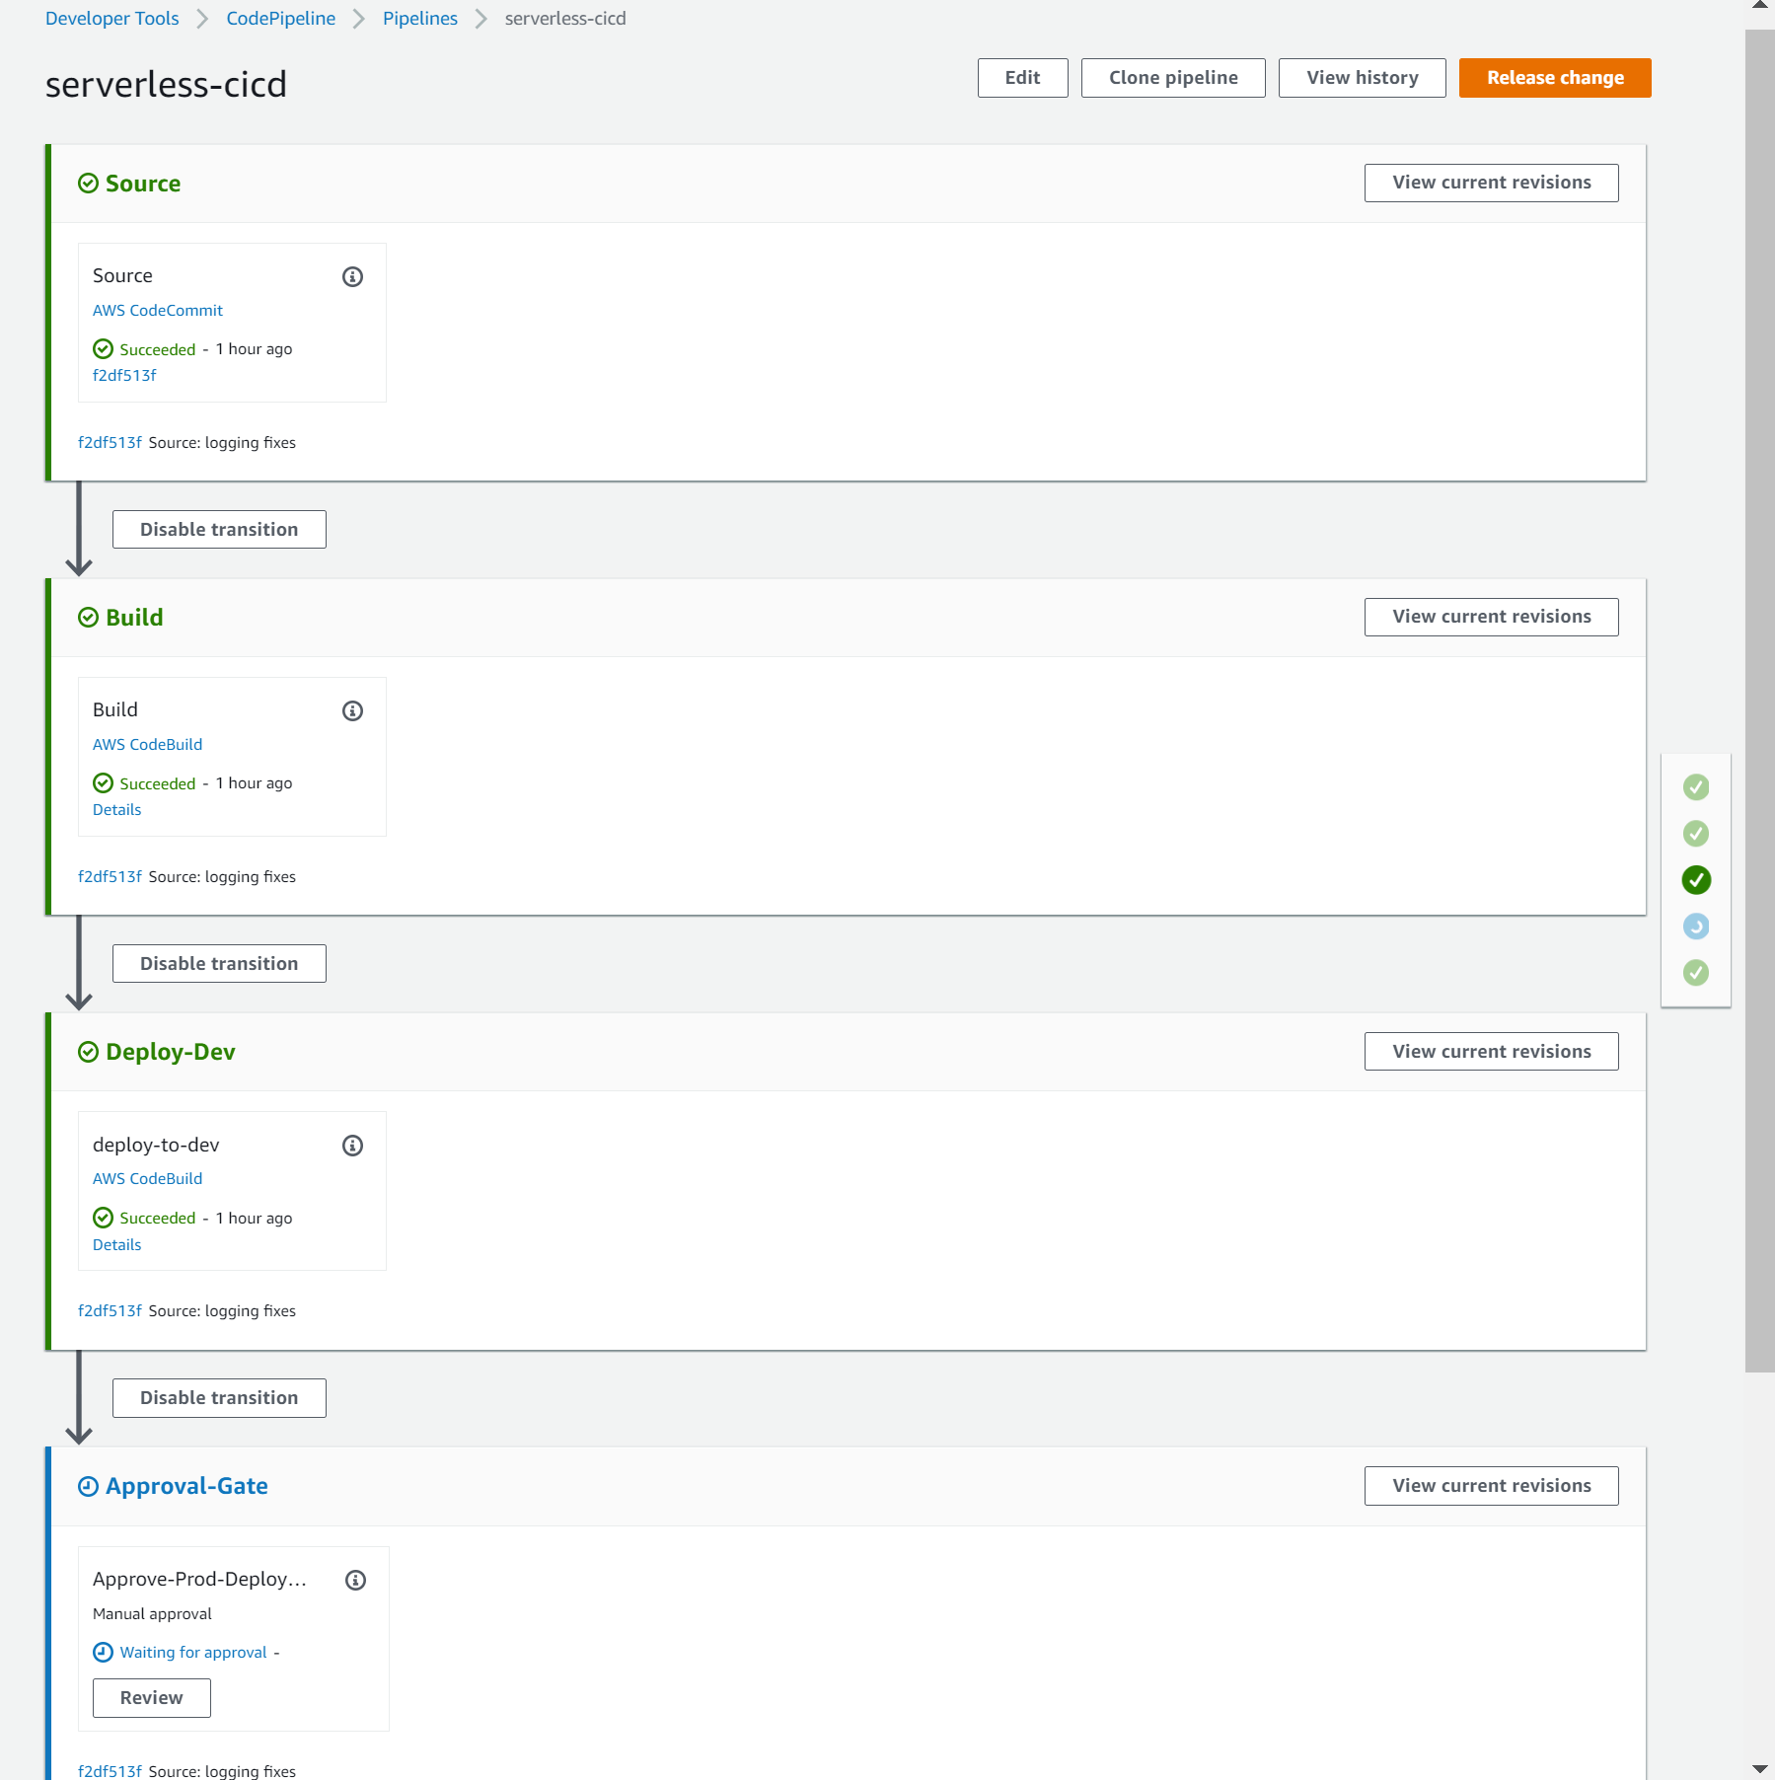Open the info icon on deploy-to-dev action
The image size is (1775, 1780).
click(352, 1146)
